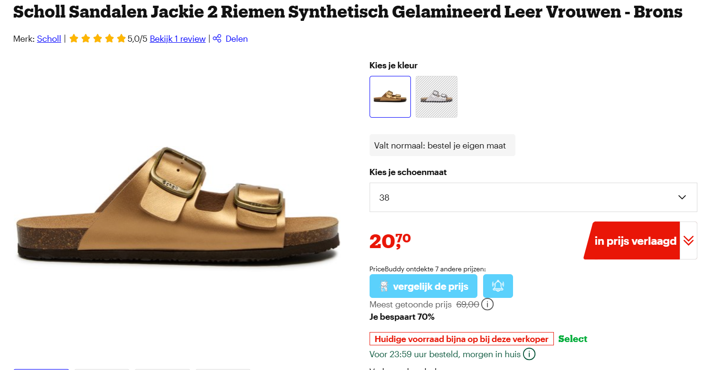Click the Delen share icon

pos(217,38)
